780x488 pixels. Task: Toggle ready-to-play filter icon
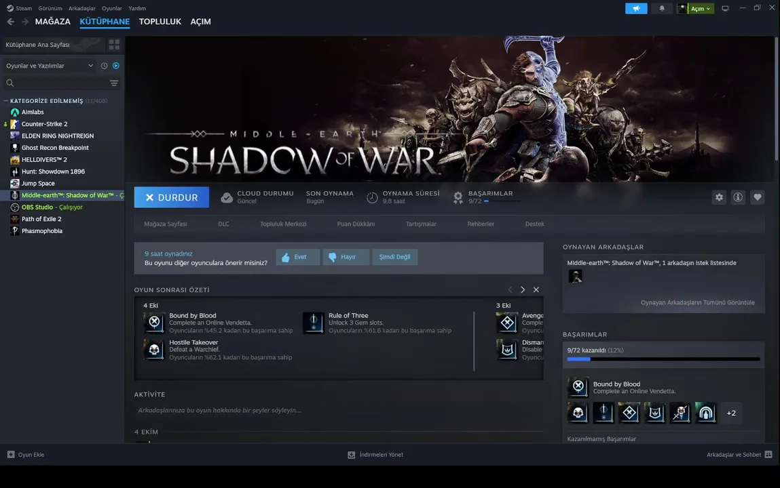point(116,66)
